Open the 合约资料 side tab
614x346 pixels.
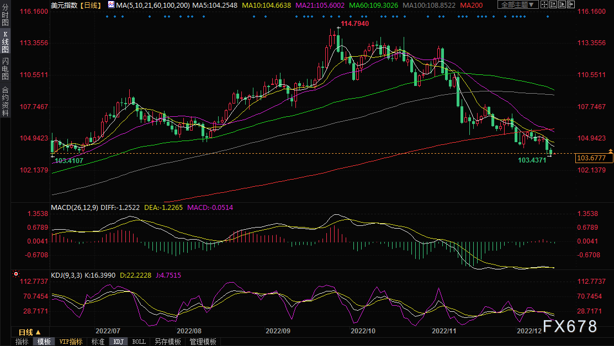(5, 101)
